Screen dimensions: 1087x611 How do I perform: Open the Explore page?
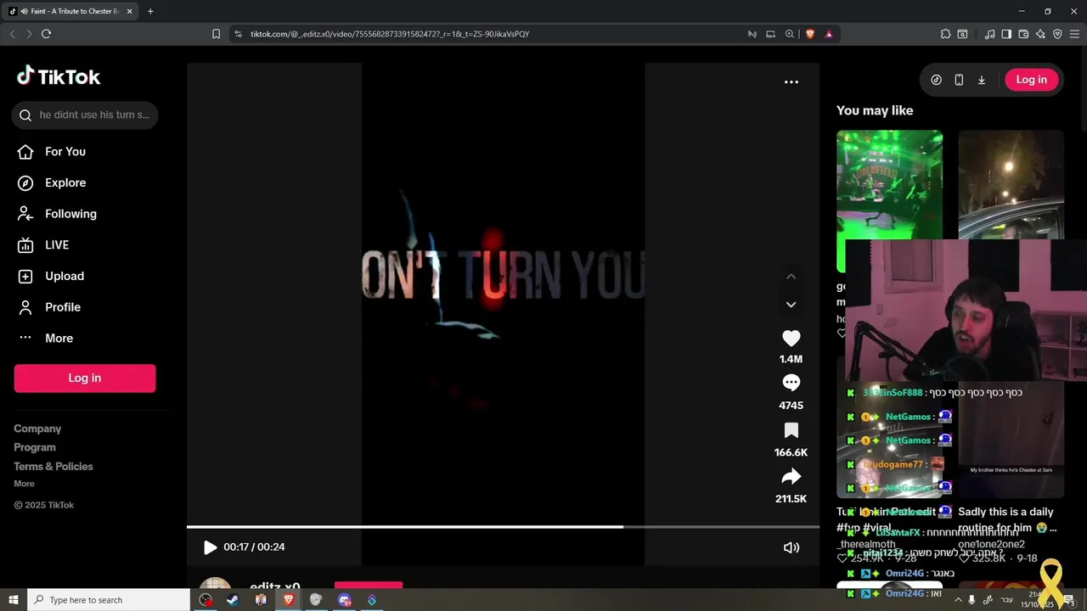tap(52, 182)
